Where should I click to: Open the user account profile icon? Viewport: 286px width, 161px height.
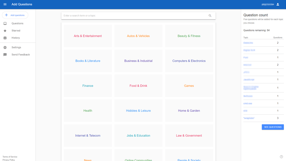coord(278,4)
